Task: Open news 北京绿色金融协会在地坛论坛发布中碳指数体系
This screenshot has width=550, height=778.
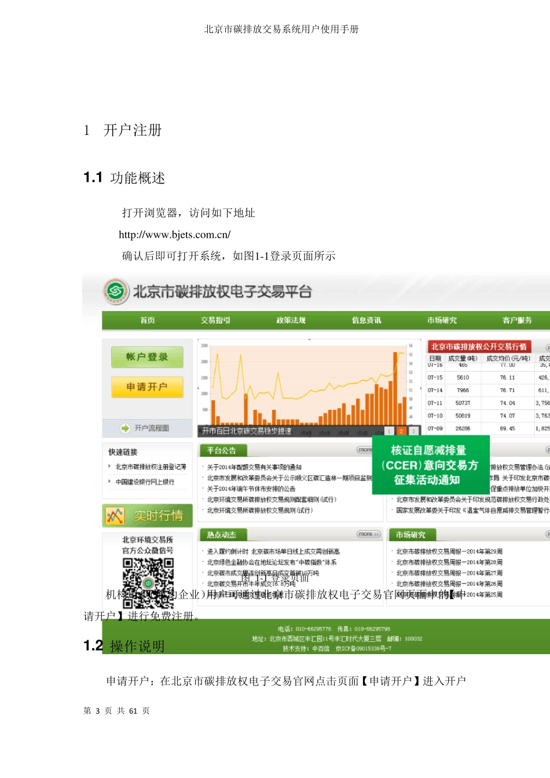Action: pos(272,563)
